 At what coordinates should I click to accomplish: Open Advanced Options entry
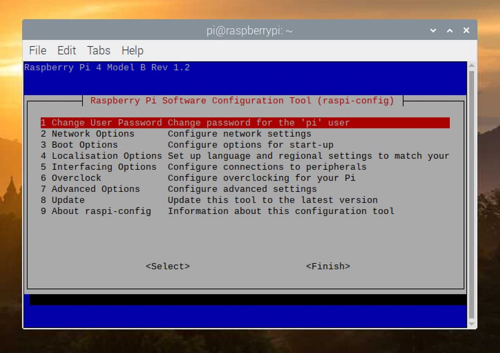coord(90,189)
